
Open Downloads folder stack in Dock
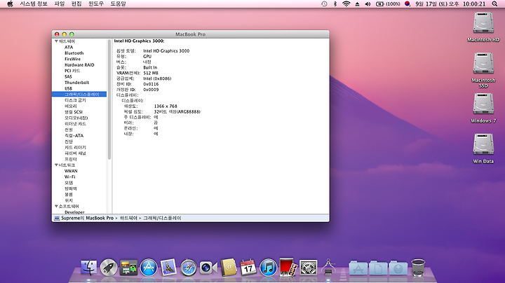point(398,268)
